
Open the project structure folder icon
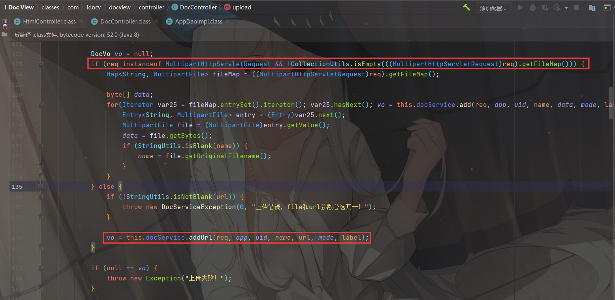pos(592,7)
